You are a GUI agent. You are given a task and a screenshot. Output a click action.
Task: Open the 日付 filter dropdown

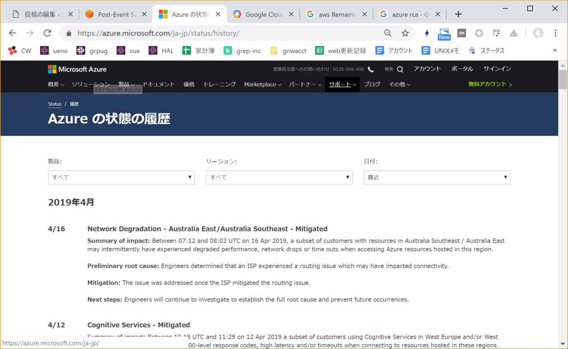pos(437,177)
